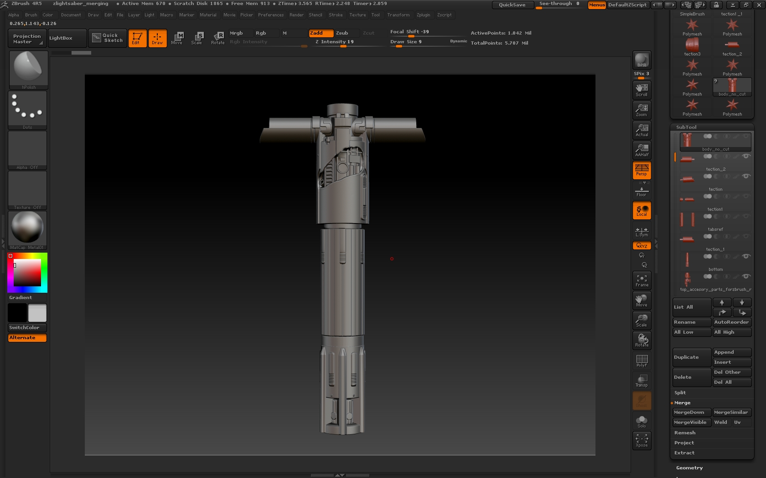Open the hPolish brush selector
This screenshot has height=478, width=766.
(28, 70)
